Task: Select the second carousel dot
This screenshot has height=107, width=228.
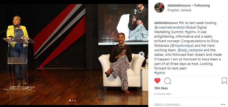Action: click(x=73, y=100)
